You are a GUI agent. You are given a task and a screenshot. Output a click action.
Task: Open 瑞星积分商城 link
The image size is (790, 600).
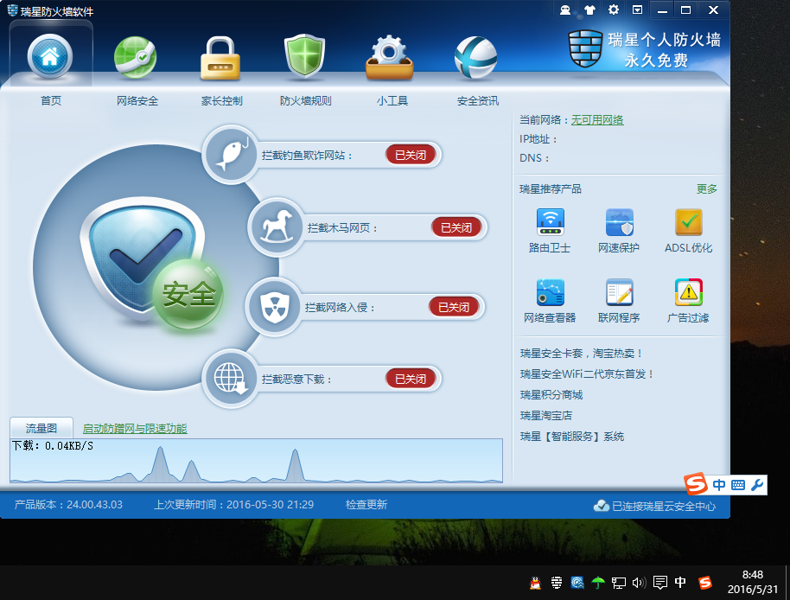(551, 395)
